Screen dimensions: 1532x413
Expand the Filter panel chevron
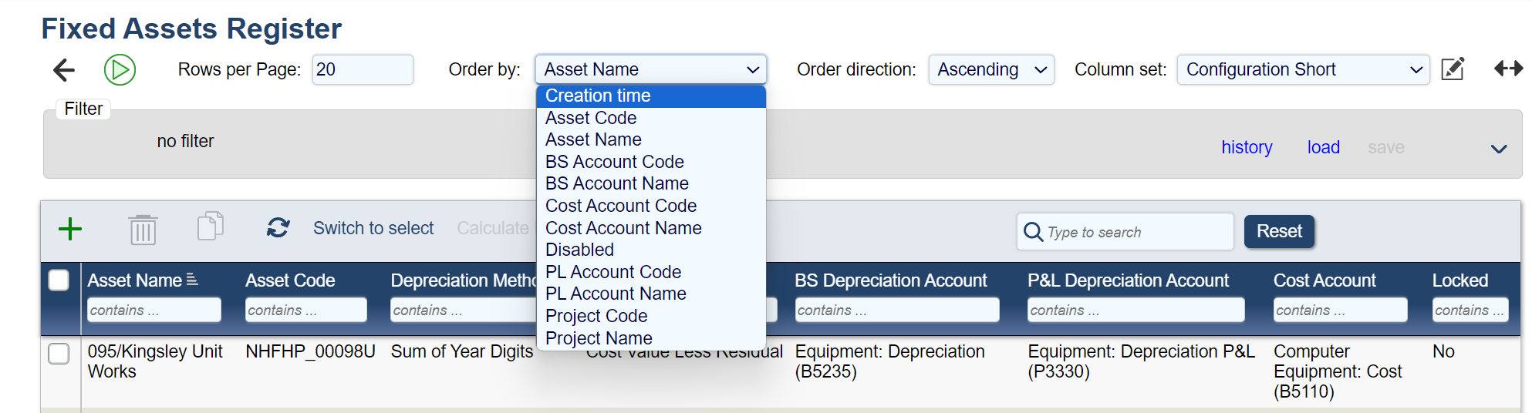pos(1498,149)
